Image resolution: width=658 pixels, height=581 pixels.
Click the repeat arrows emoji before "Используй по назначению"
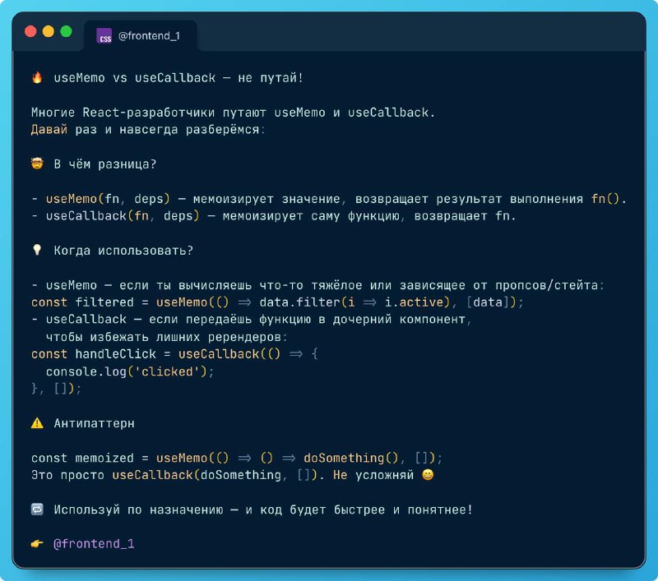tap(37, 510)
